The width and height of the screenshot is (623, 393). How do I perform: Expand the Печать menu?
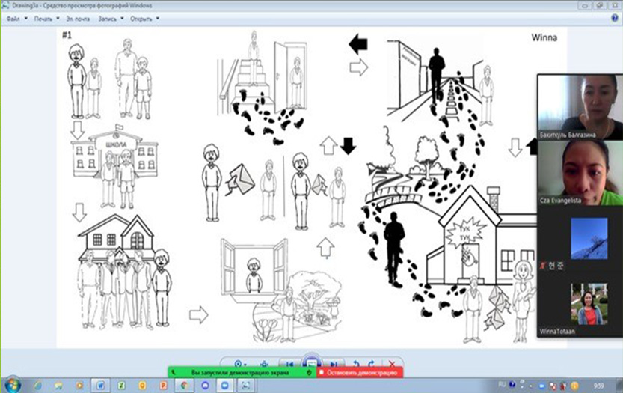(x=45, y=19)
